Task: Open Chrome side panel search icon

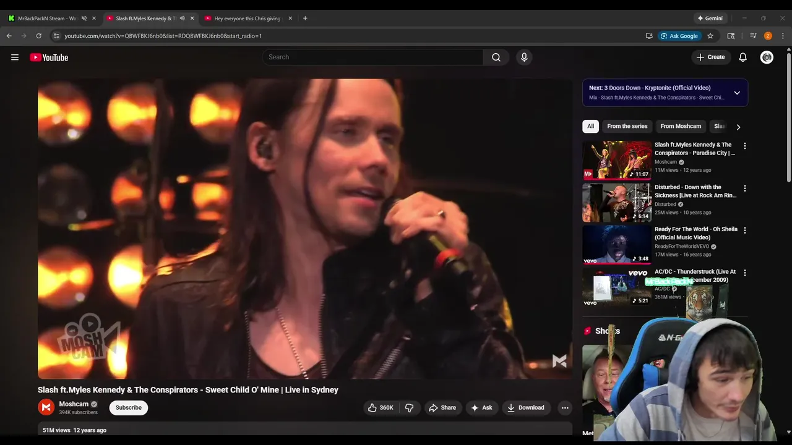Action: [731, 36]
